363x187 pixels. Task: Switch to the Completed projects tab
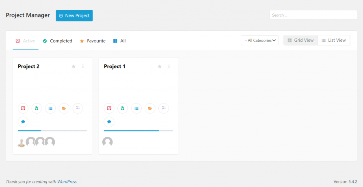pyautogui.click(x=58, y=41)
